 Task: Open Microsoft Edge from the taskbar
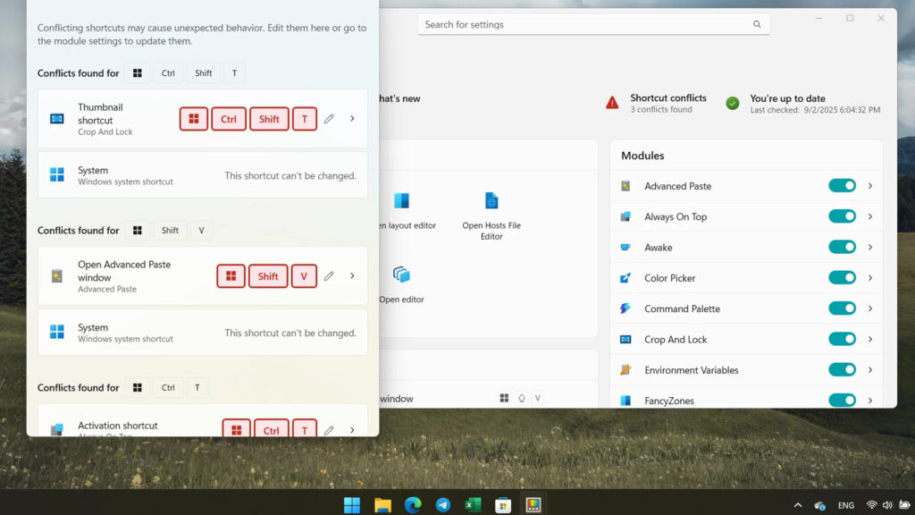tap(413, 504)
